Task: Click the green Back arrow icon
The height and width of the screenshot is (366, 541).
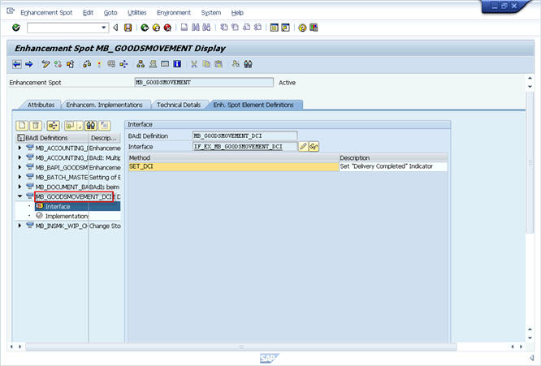Action: click(145, 27)
